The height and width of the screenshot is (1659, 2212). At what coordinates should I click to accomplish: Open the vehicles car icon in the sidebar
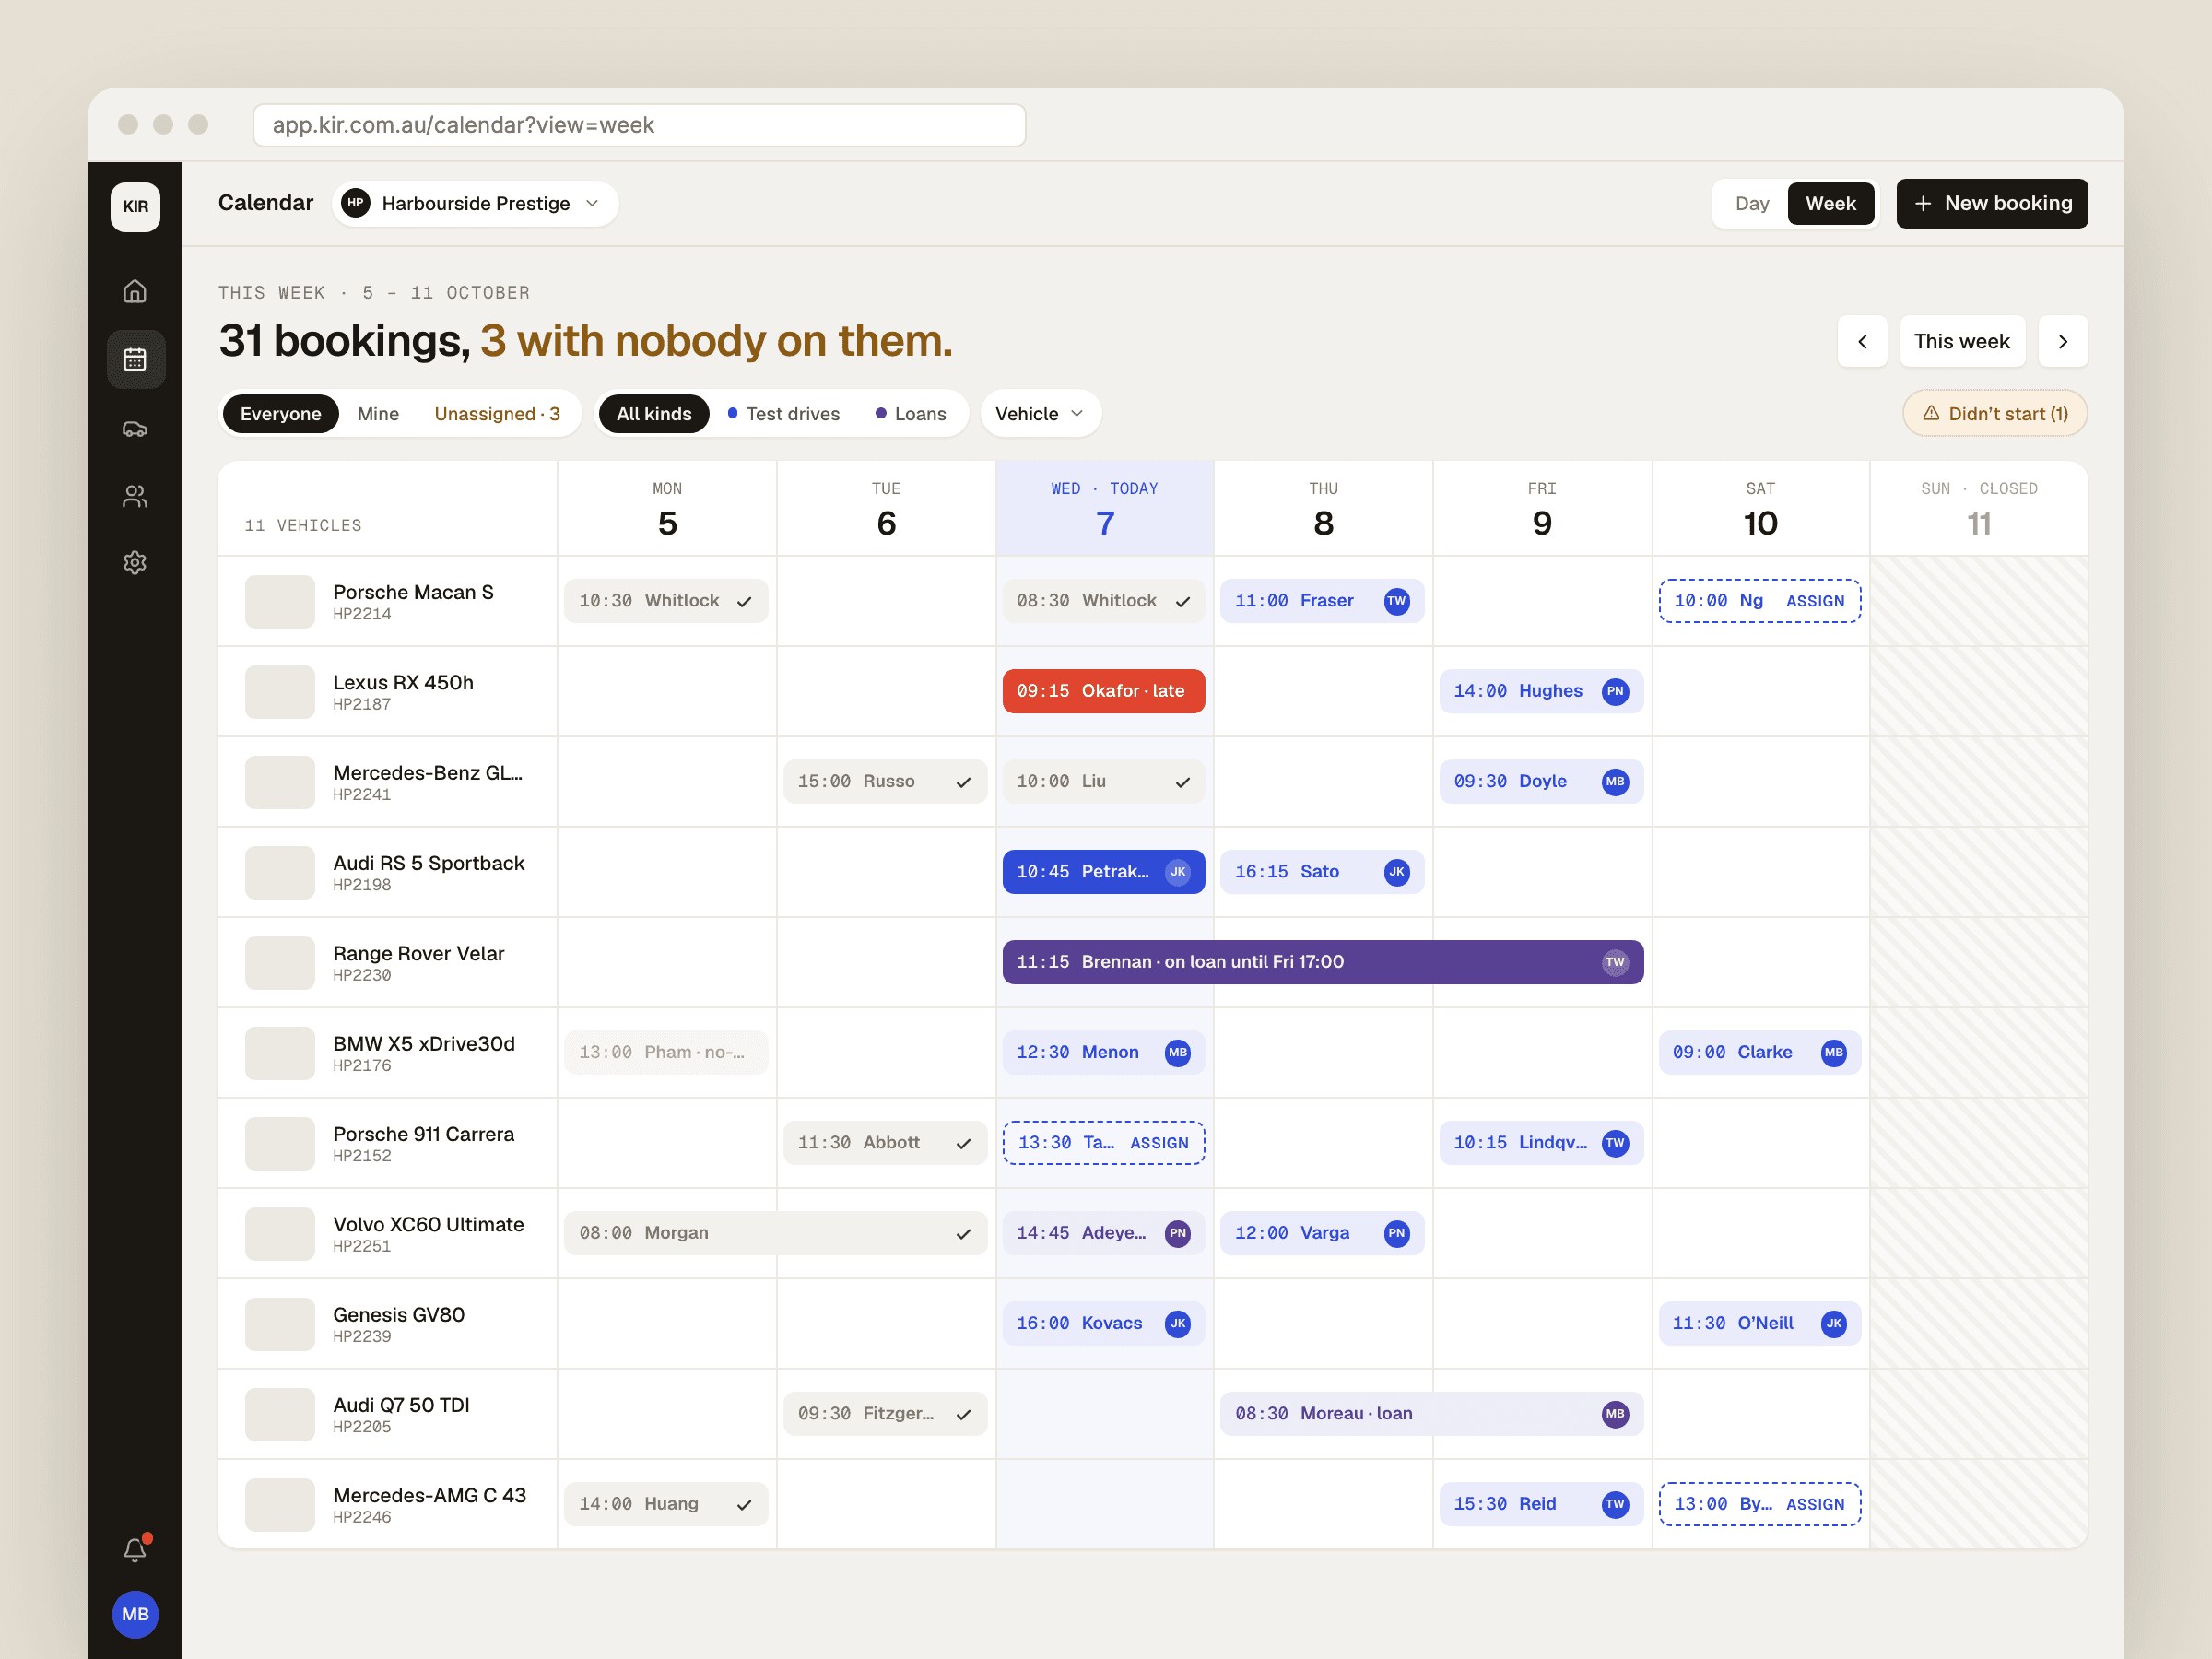click(x=135, y=428)
